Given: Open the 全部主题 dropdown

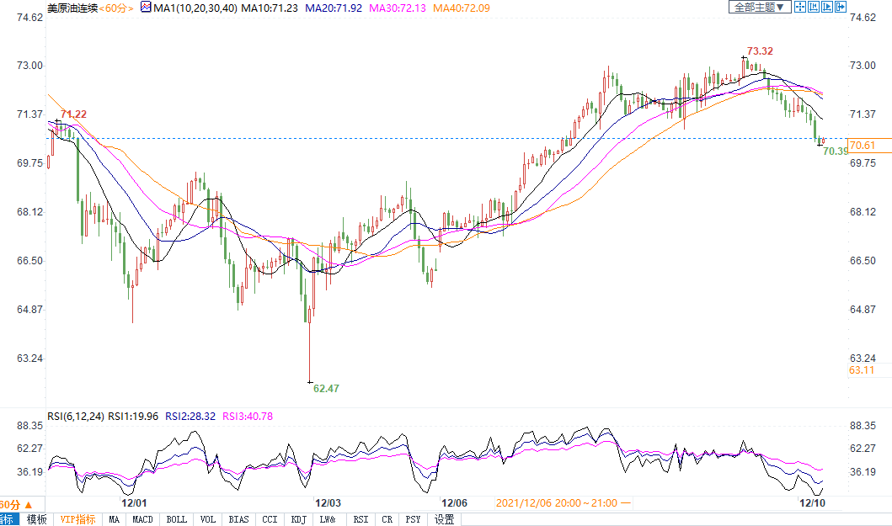Looking at the screenshot, I should click(759, 7).
